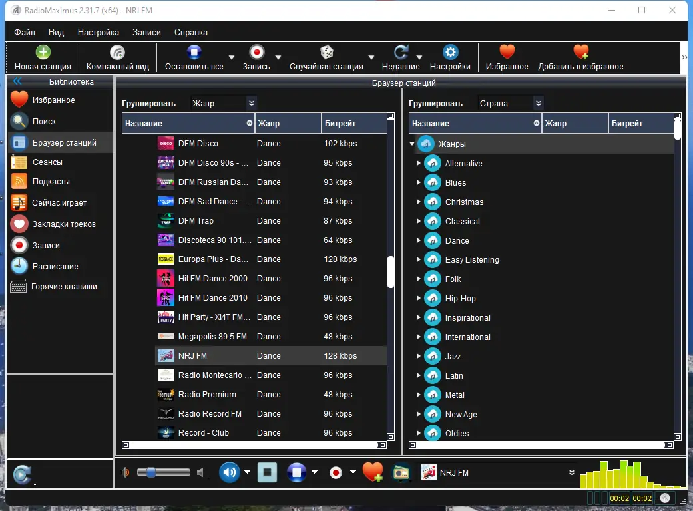This screenshot has height=511, width=693.
Task: Add current station to favorites in player bar
Action: (x=373, y=472)
